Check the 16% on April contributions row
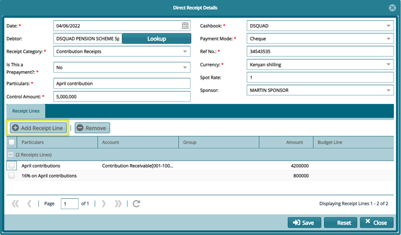This screenshot has height=235, width=401. tap(12, 176)
